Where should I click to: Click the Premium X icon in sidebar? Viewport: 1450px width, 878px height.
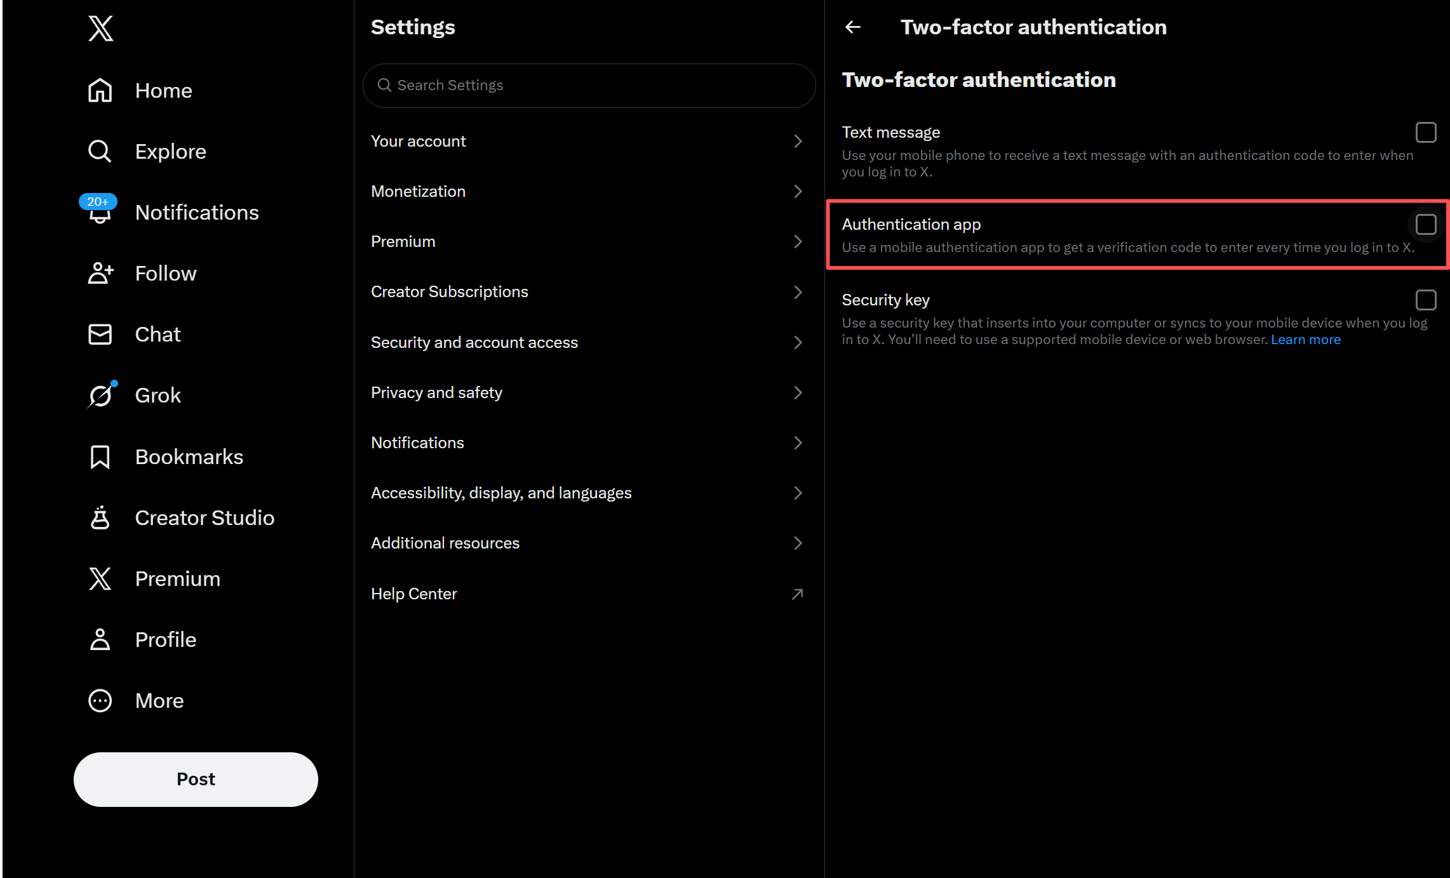coord(100,578)
